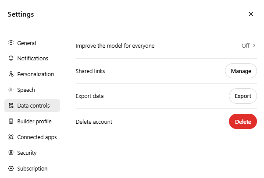Click the Export data button
This screenshot has width=264, height=178.
(243, 96)
